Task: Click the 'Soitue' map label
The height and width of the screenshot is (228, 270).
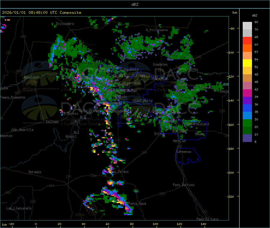Action: (159, 134)
